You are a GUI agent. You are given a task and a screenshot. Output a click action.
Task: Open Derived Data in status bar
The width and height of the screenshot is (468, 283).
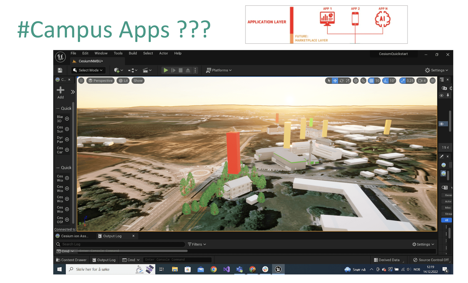tap(387, 260)
